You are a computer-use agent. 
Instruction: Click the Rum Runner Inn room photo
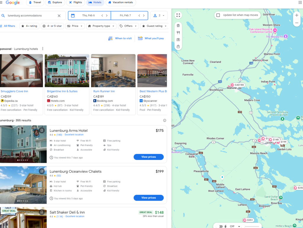(113, 71)
